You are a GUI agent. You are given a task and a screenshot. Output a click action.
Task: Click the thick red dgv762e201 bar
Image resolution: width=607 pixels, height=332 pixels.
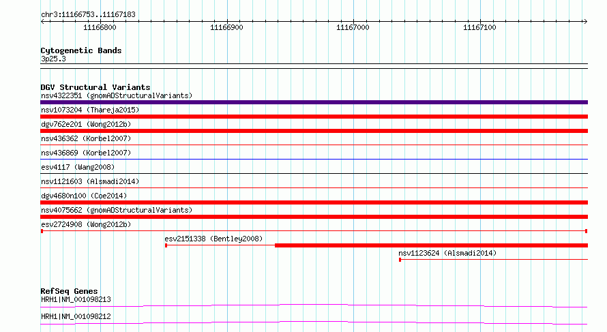tap(314, 131)
